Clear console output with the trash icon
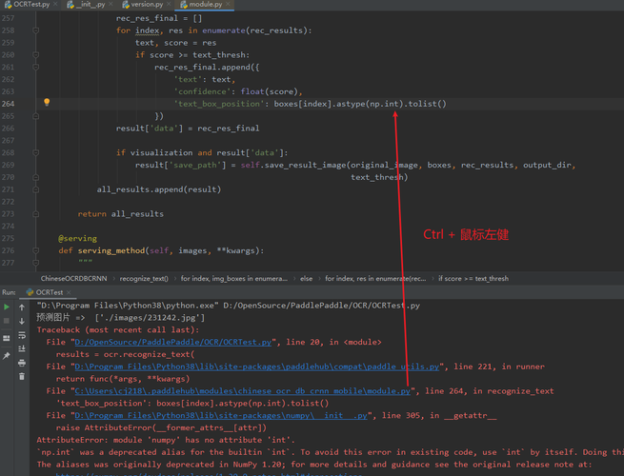This screenshot has width=624, height=476. [x=22, y=376]
